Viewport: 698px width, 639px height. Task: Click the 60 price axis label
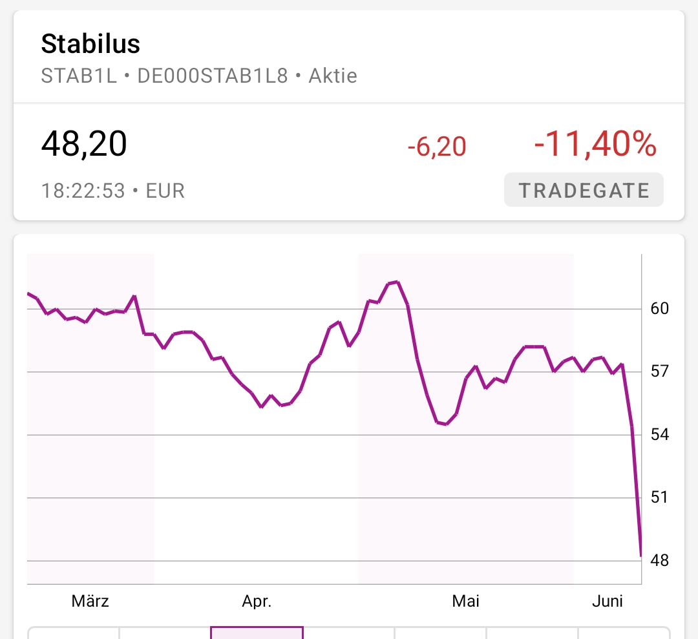[x=659, y=308]
